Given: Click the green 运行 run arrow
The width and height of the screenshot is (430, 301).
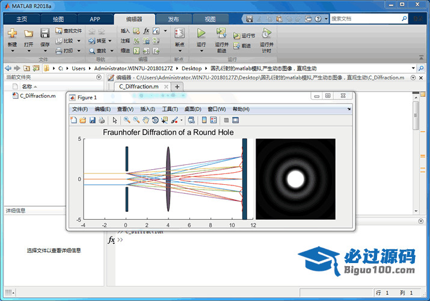Looking at the screenshot, I should (201, 33).
